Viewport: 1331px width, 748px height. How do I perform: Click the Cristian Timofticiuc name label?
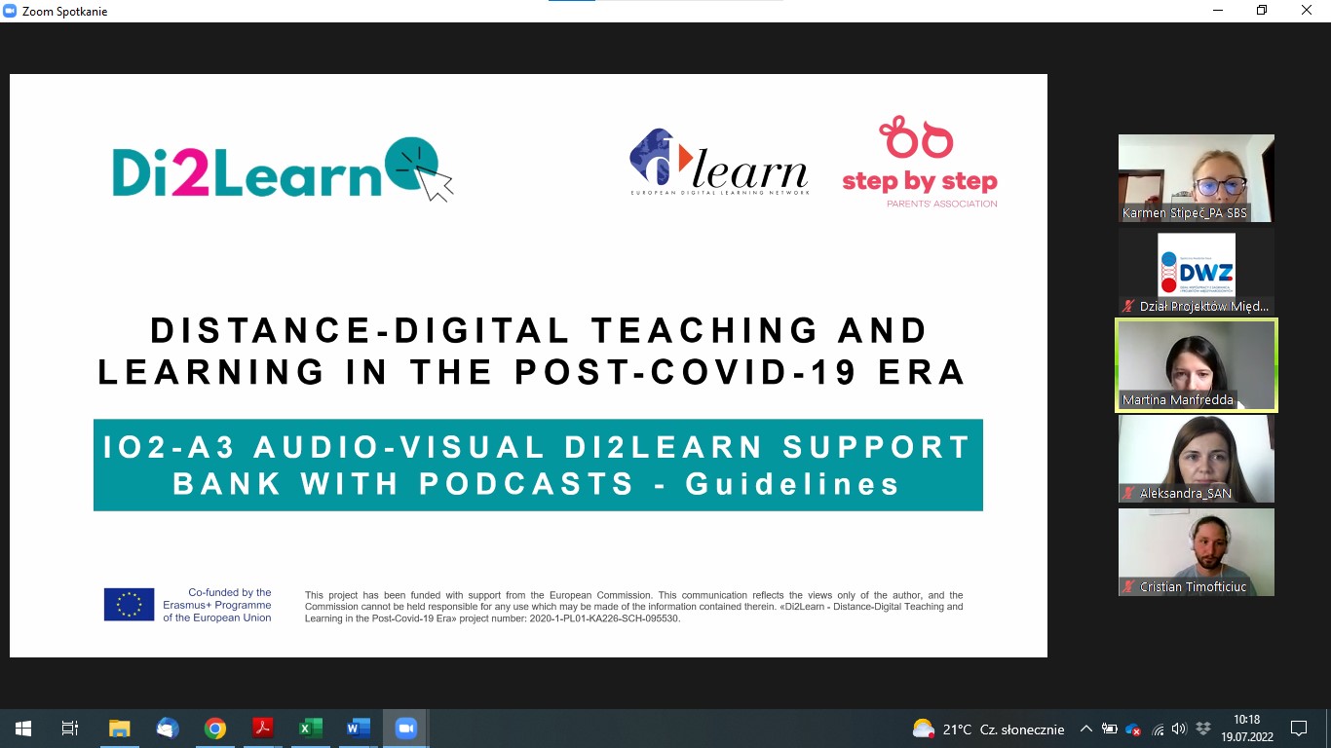click(x=1194, y=587)
